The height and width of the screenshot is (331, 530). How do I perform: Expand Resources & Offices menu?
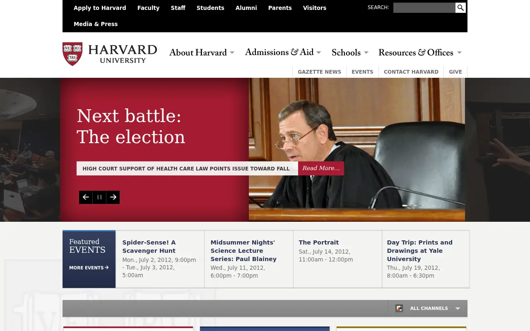pyautogui.click(x=420, y=53)
